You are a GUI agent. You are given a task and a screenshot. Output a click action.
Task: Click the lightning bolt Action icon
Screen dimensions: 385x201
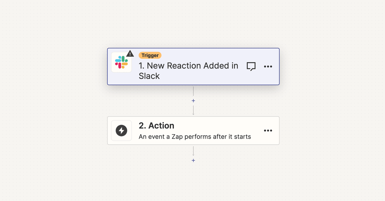coord(121,131)
